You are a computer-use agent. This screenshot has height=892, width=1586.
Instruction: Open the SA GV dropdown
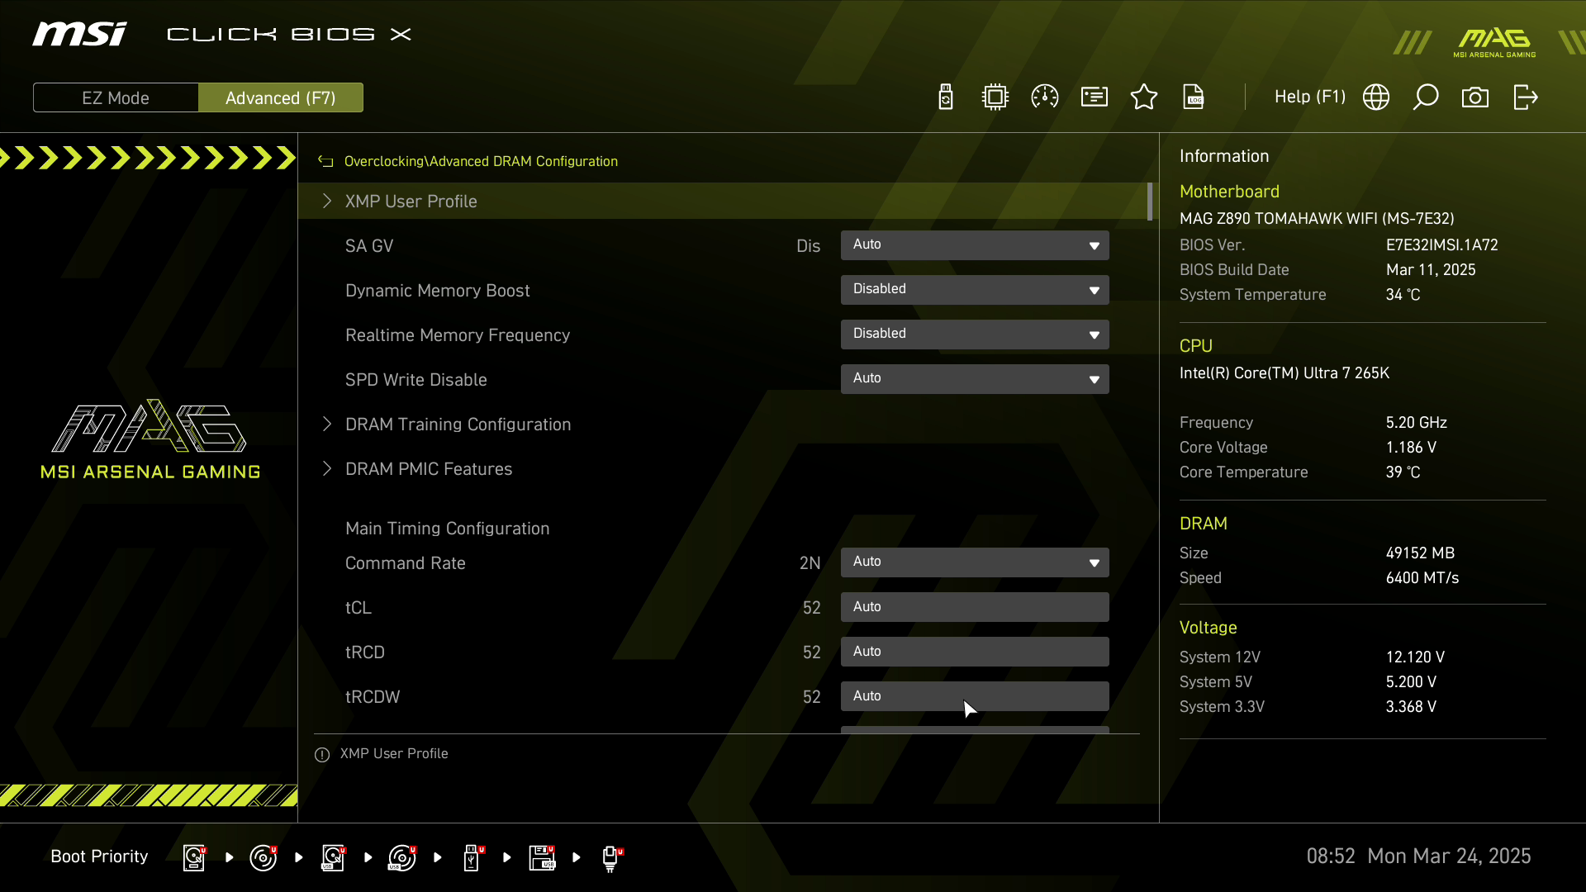975,245
